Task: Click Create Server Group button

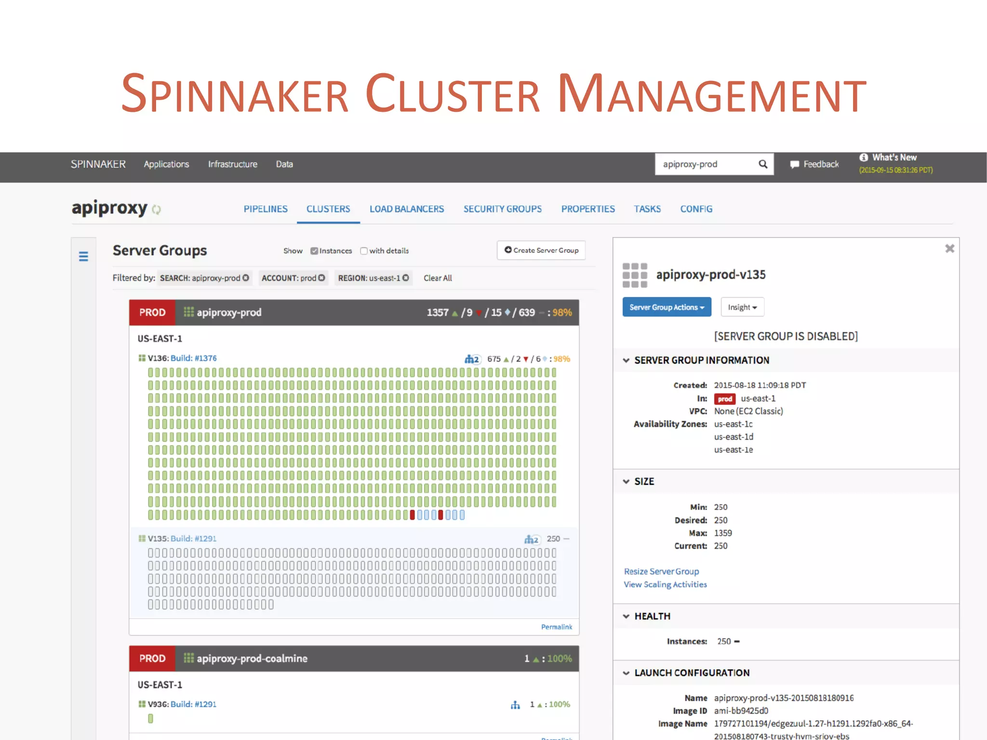Action: (x=541, y=250)
